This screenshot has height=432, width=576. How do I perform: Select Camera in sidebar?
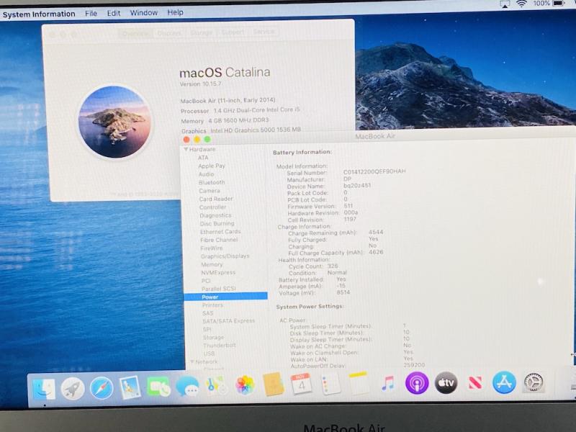click(x=210, y=191)
